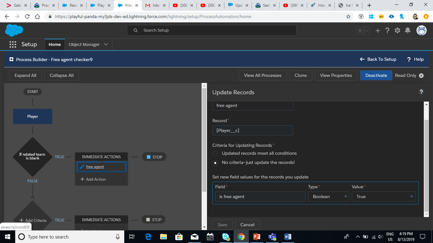Open PowerPoint from the taskbar
The height and width of the screenshot is (243, 433).
[x=256, y=237]
